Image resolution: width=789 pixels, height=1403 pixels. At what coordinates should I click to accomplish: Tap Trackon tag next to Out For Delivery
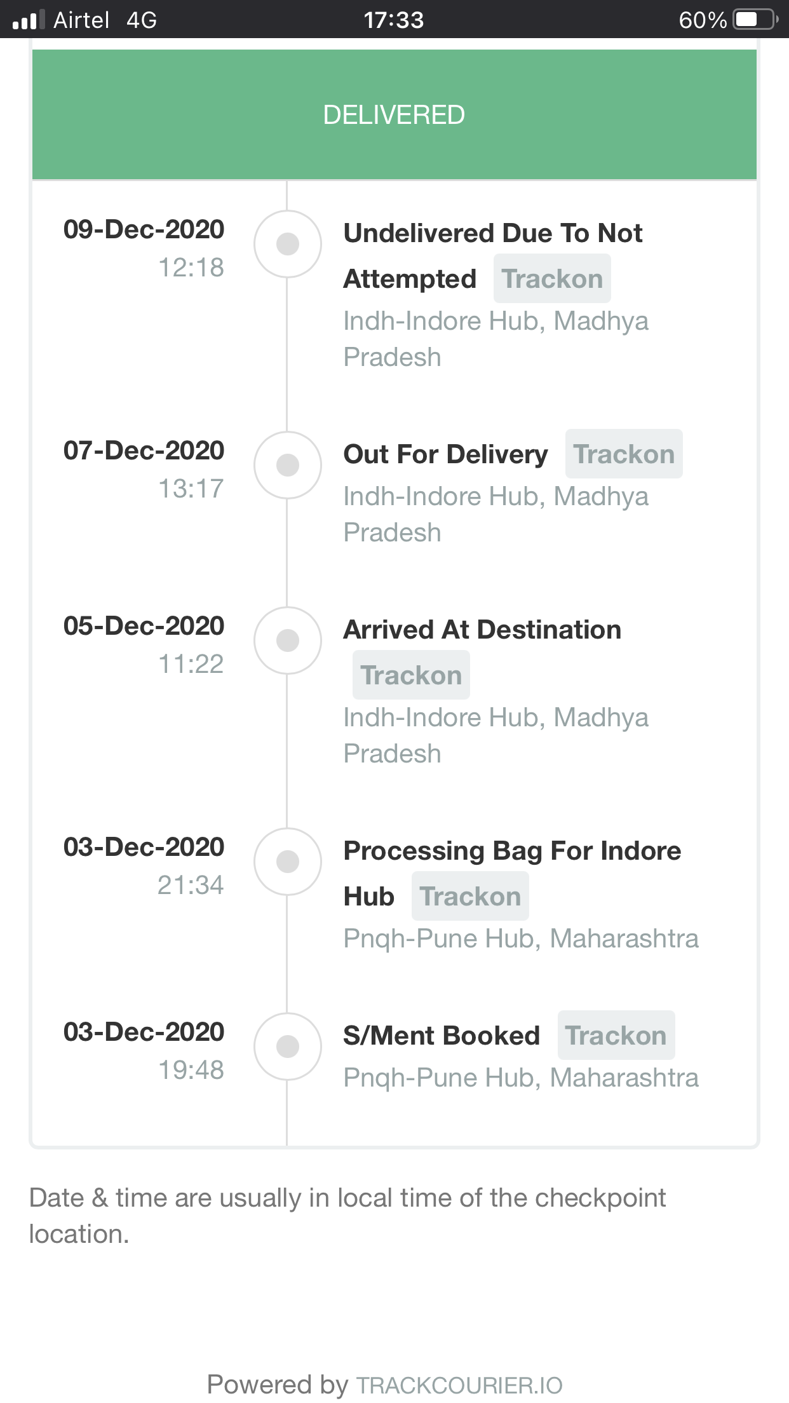click(623, 454)
